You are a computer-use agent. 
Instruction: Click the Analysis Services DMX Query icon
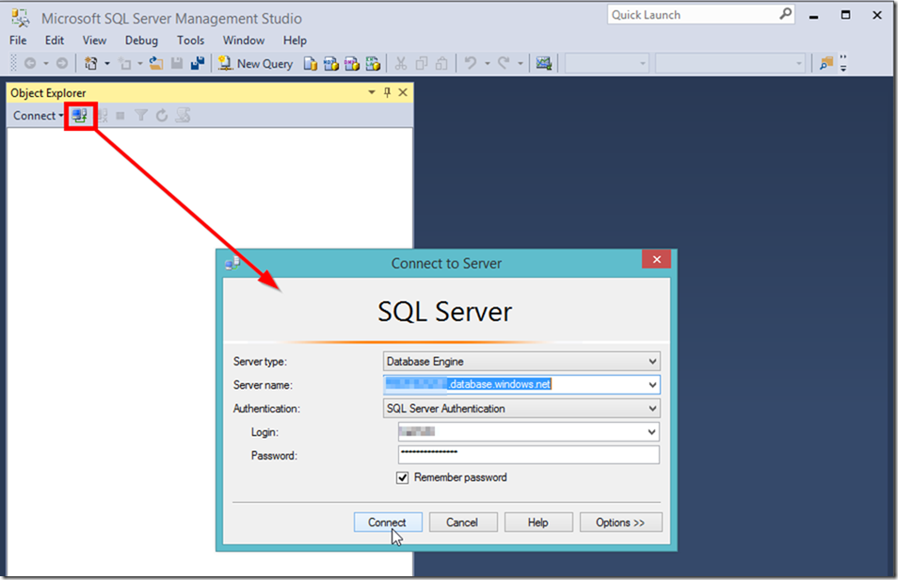pos(352,64)
